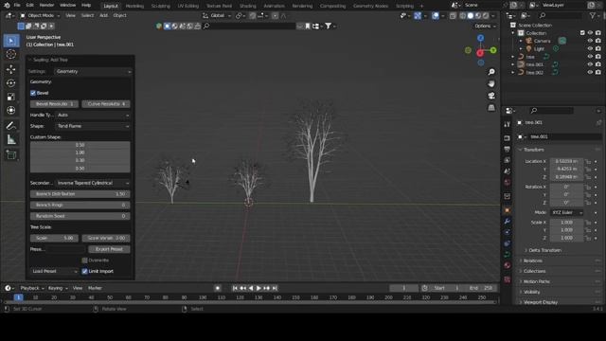This screenshot has width=606, height=341.
Task: Toggle the camera view icon
Action: pyautogui.click(x=491, y=96)
